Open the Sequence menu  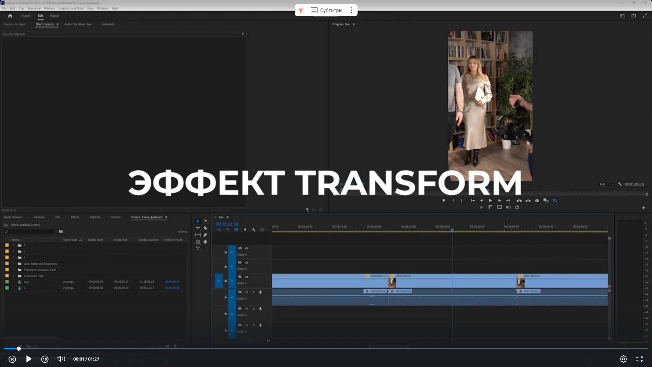(x=34, y=8)
